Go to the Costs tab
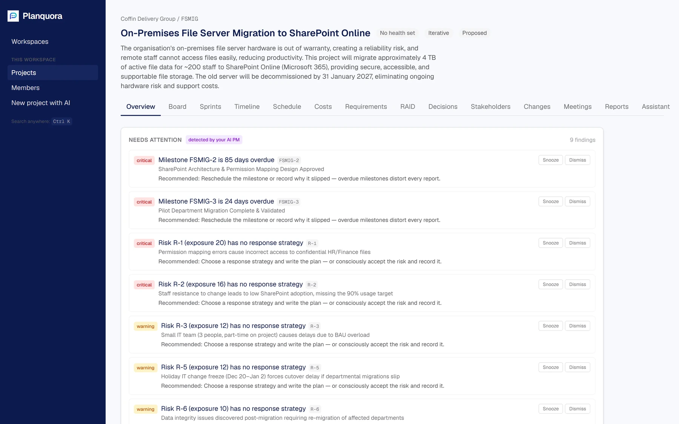679x424 pixels. tap(323, 107)
